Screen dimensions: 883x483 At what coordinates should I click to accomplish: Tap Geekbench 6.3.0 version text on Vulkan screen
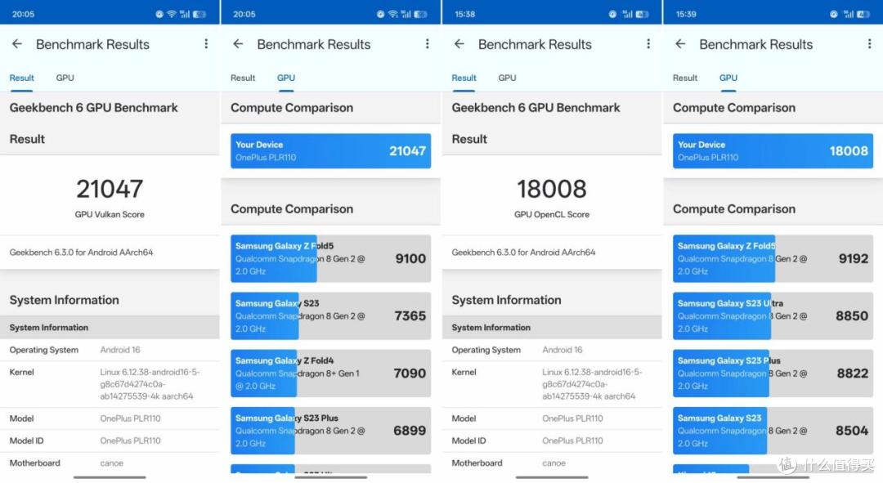coord(81,253)
